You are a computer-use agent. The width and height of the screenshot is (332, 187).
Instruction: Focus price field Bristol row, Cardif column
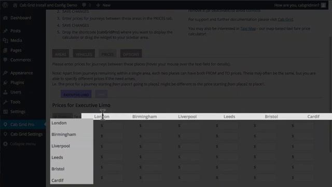coord(303,167)
